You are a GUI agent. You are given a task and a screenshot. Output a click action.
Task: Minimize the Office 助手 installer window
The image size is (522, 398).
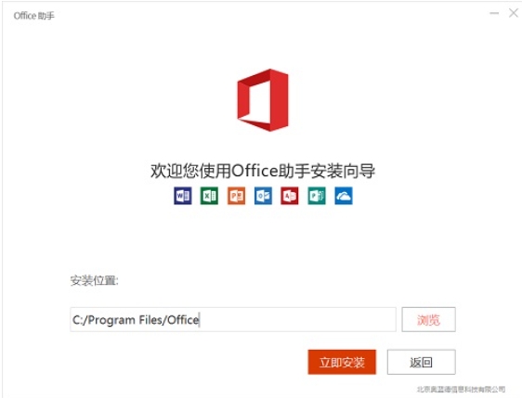[x=494, y=13]
